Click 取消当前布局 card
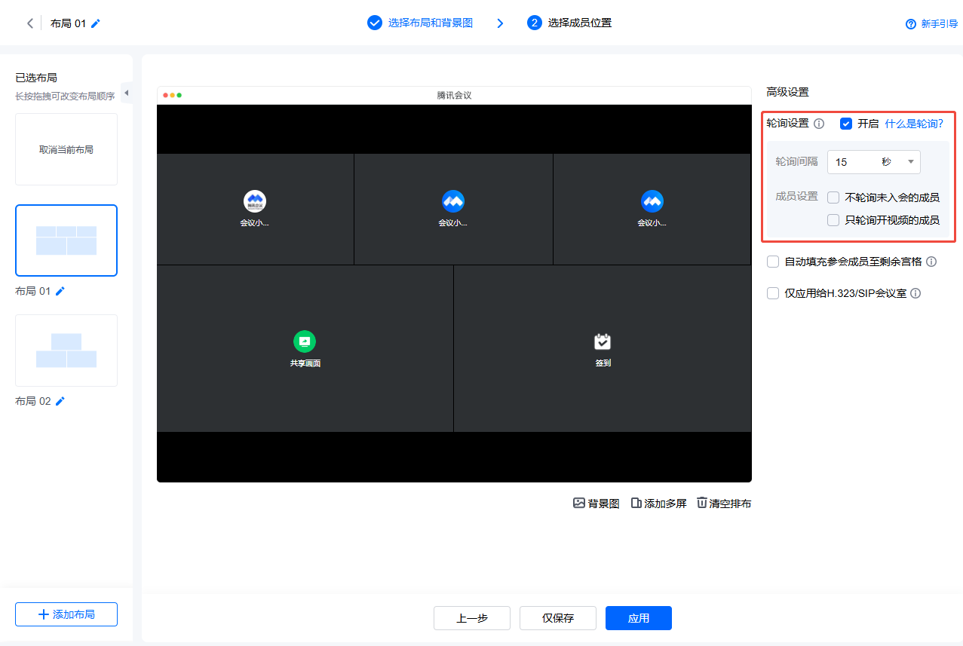This screenshot has height=646, width=963. tap(66, 149)
